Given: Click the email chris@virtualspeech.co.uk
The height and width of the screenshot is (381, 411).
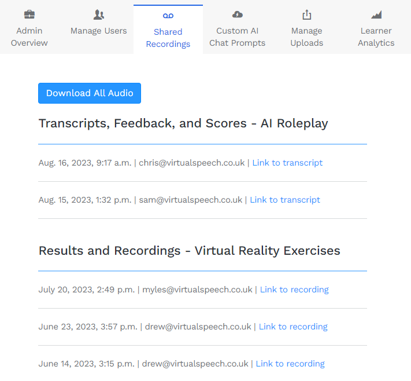Looking at the screenshot, I should coord(191,163).
